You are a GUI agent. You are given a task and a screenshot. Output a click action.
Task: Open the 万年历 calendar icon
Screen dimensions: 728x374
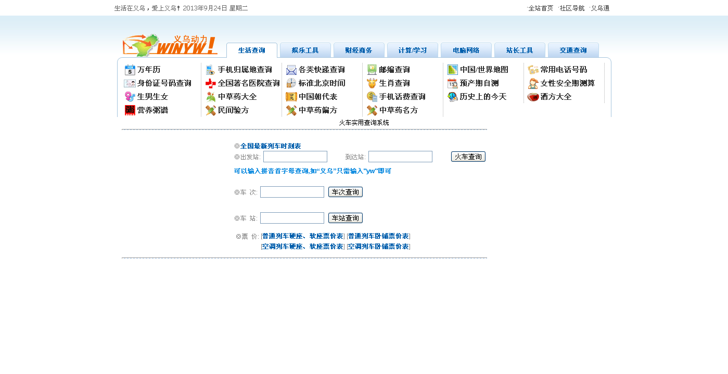(129, 69)
